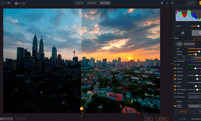
Task: Open the Detailed Edit tab
Action: [x=92, y=3]
